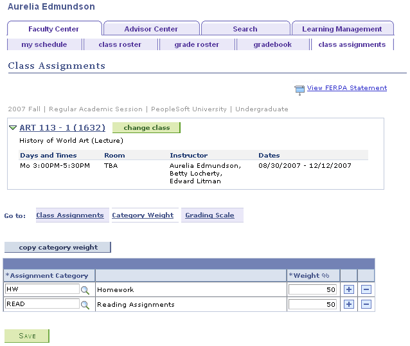410x346 pixels.
Task: Open ART 113 - 1 (1632) class link
Action: point(62,128)
